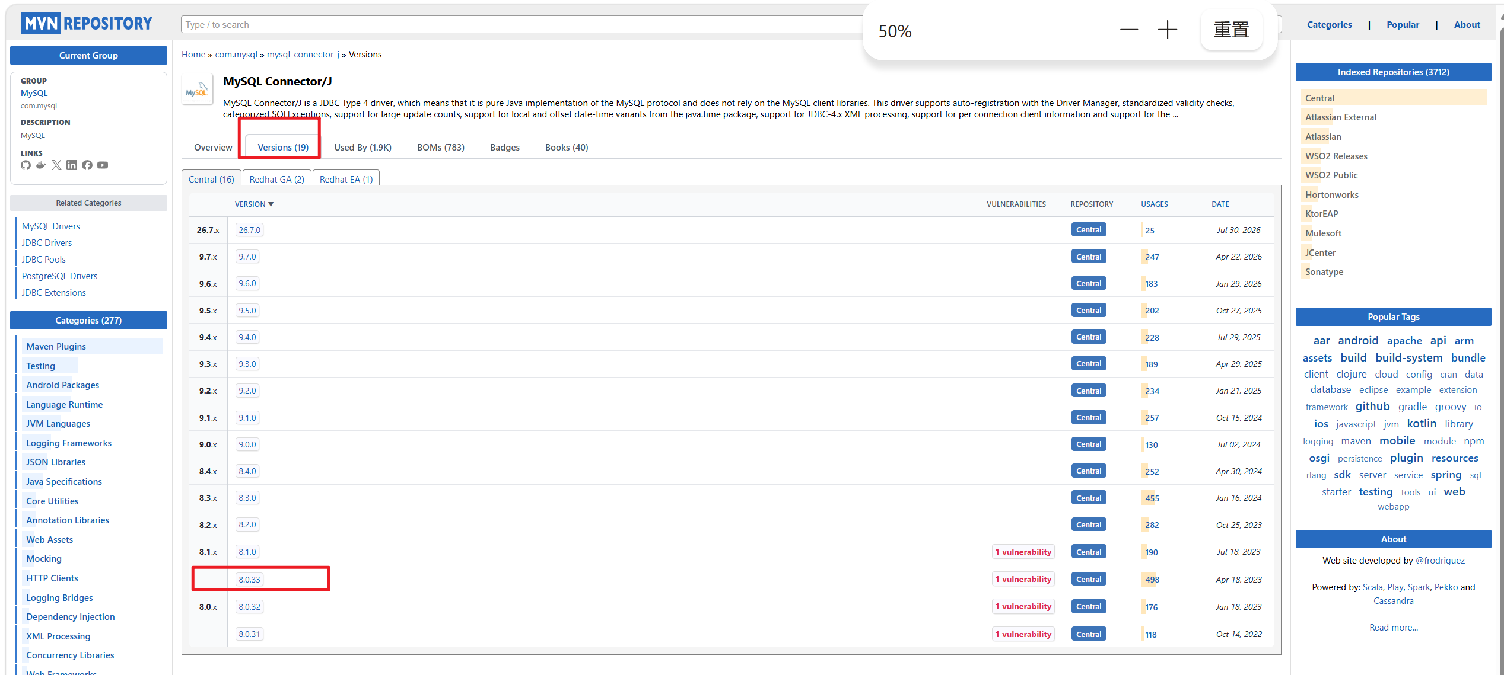1504x675 pixels.
Task: Open the @frodriguez developer link
Action: (x=1440, y=561)
